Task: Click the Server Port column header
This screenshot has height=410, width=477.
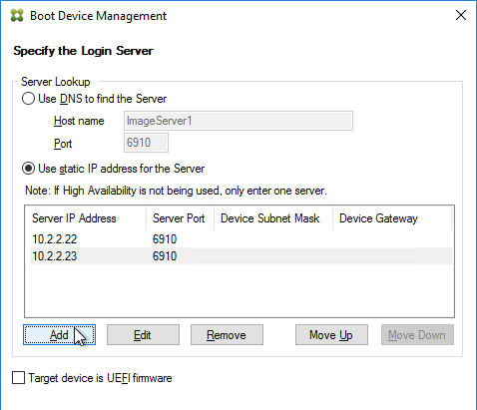Action: pos(180,218)
